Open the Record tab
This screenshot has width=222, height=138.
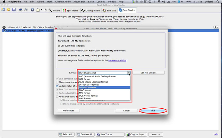[x=55, y=11]
